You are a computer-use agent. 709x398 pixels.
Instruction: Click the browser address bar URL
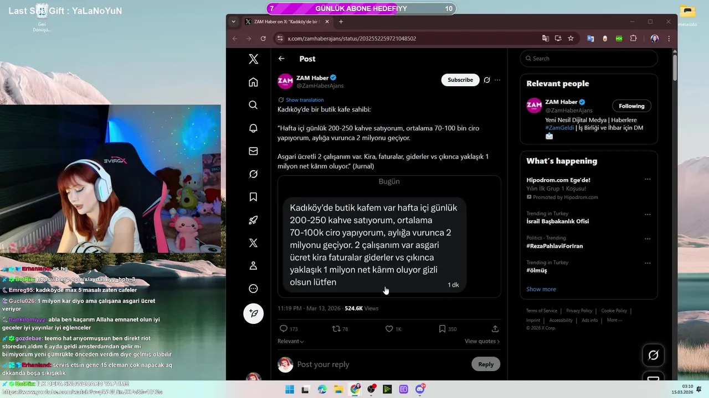coord(352,39)
